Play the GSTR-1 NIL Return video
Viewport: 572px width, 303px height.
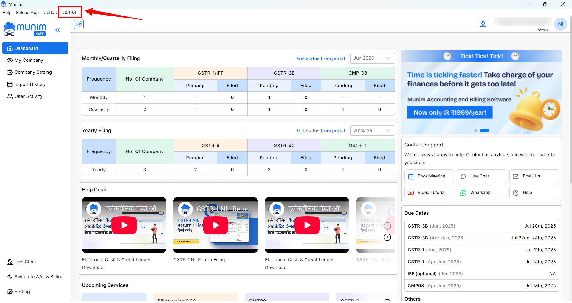pos(216,225)
